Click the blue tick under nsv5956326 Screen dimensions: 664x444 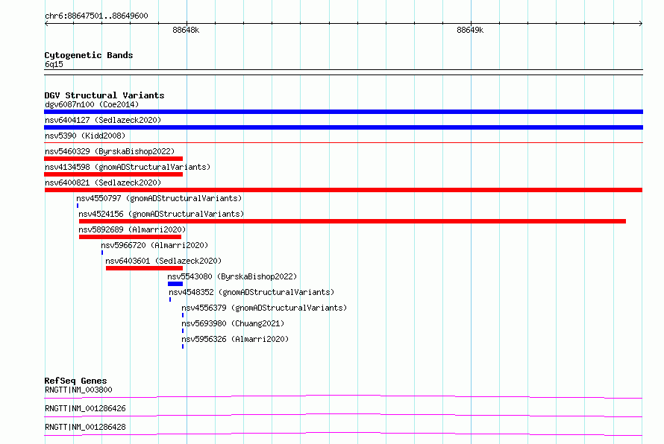[x=183, y=346]
